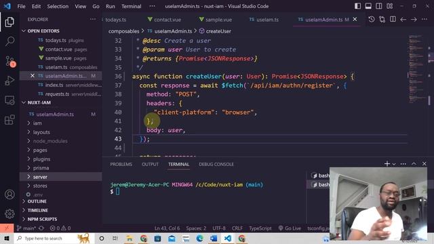This screenshot has height=244, width=434.
Task: Close useIamAdmin.ts in Open Editors list
Action: coord(33,75)
